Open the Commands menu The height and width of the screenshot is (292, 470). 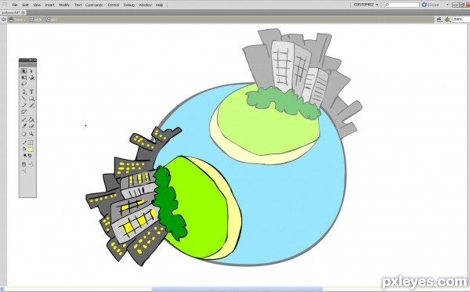tap(94, 5)
